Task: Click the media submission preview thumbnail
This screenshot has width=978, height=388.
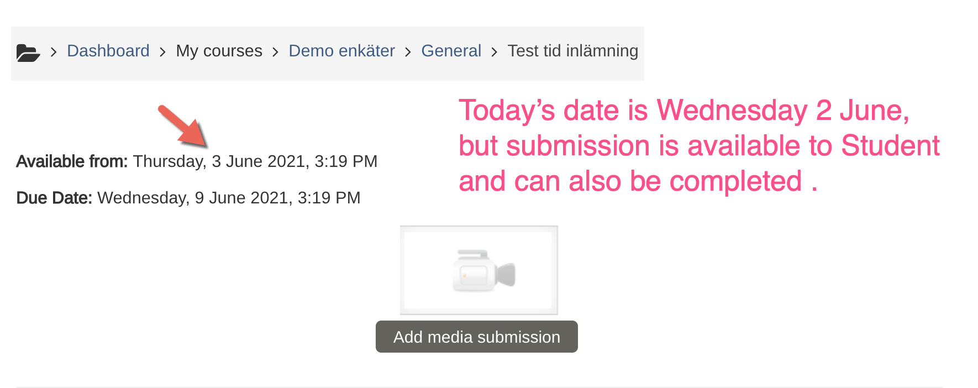Action: (479, 270)
